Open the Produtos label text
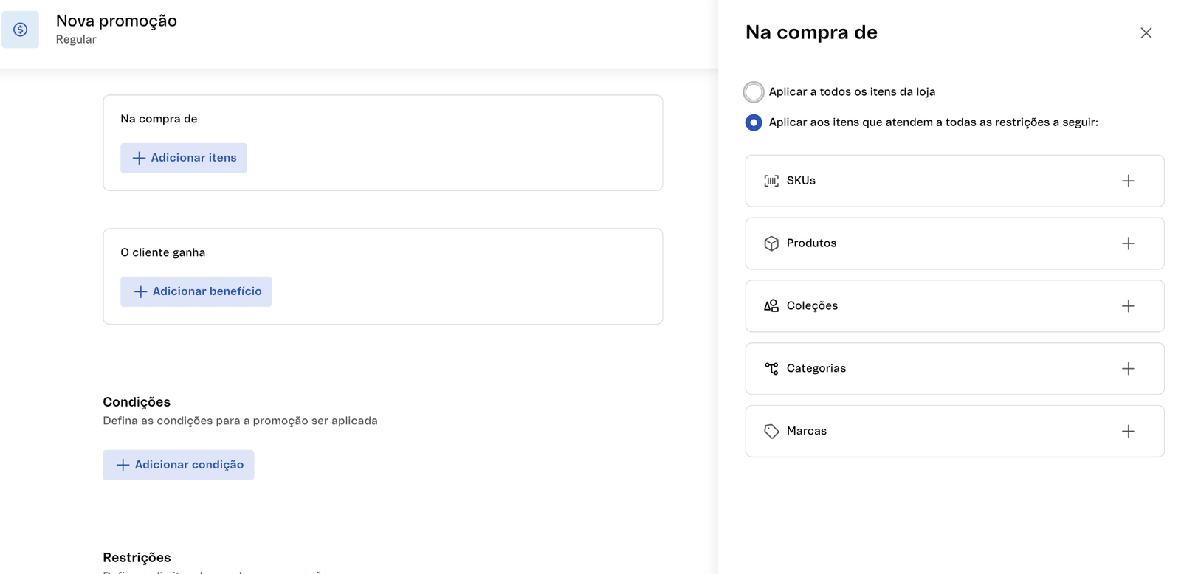Image resolution: width=1181 pixels, height=574 pixels. point(811,243)
